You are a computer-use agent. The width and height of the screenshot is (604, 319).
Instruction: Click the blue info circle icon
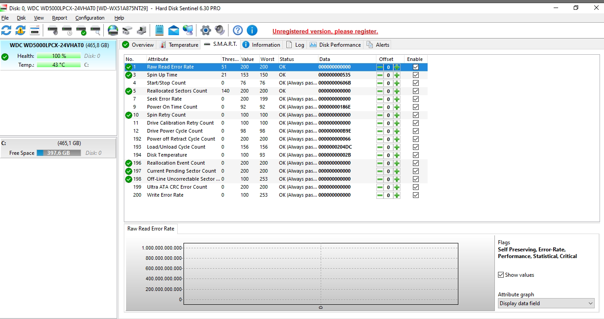[x=252, y=30]
